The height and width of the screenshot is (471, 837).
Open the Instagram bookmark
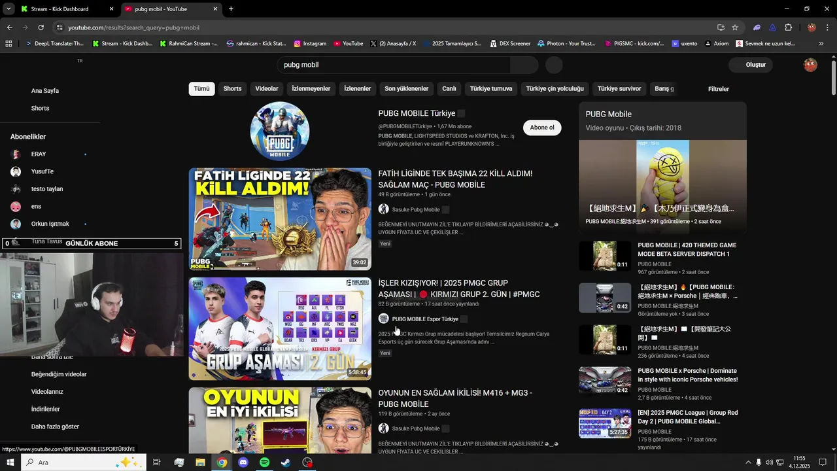[x=310, y=44]
